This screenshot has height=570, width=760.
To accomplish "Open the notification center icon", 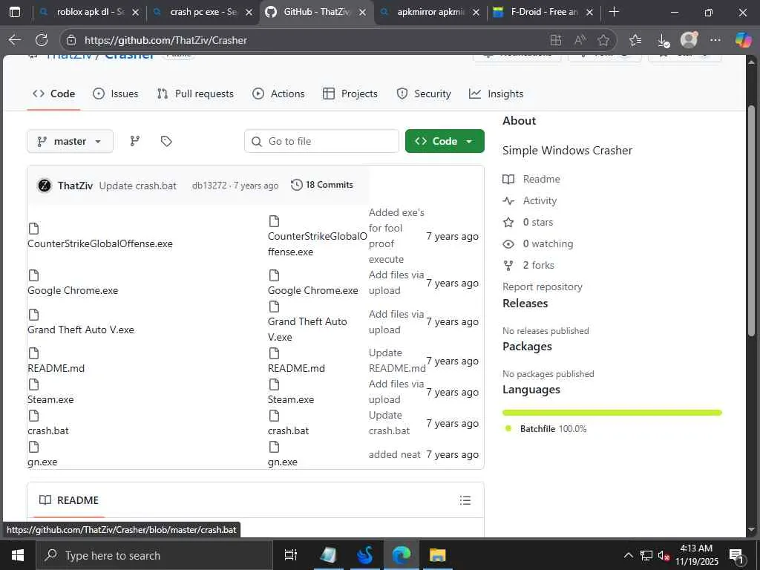I will (737, 555).
